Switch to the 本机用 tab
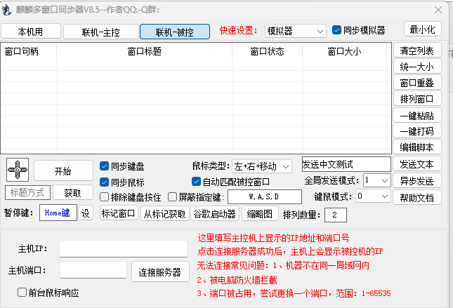This screenshot has width=453, height=308. pos(30,32)
